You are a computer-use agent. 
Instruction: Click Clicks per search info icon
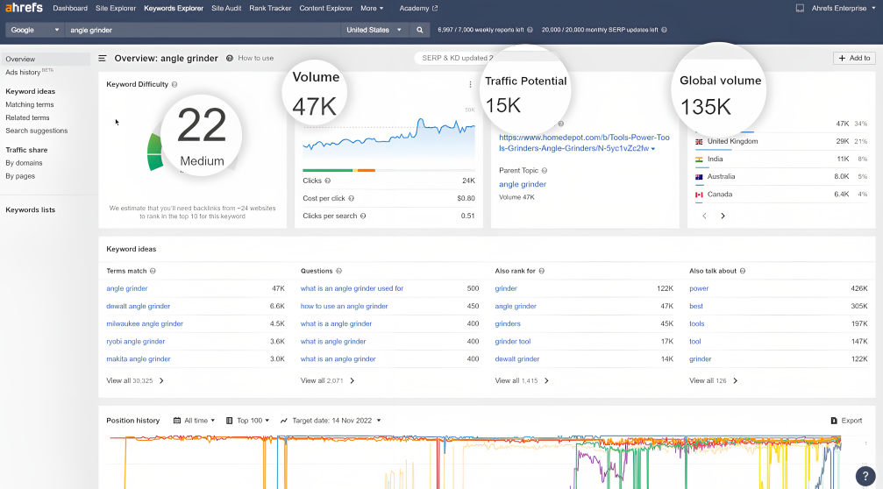pos(363,216)
